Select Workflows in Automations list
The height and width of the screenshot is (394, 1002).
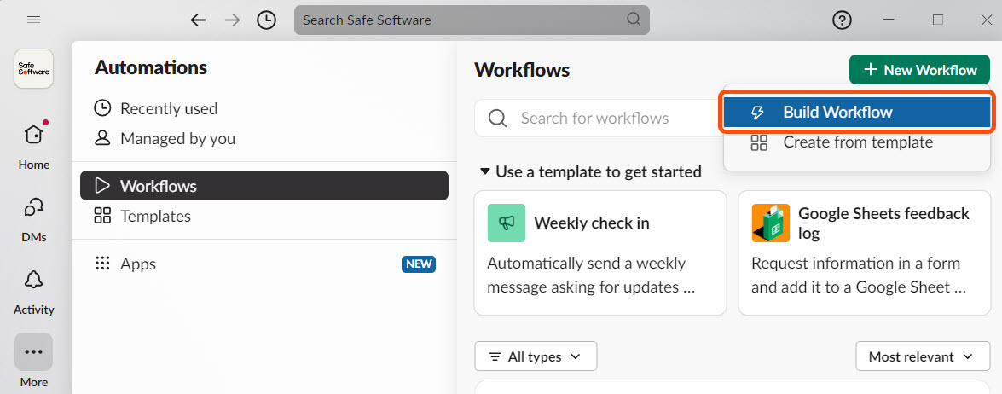pos(264,186)
